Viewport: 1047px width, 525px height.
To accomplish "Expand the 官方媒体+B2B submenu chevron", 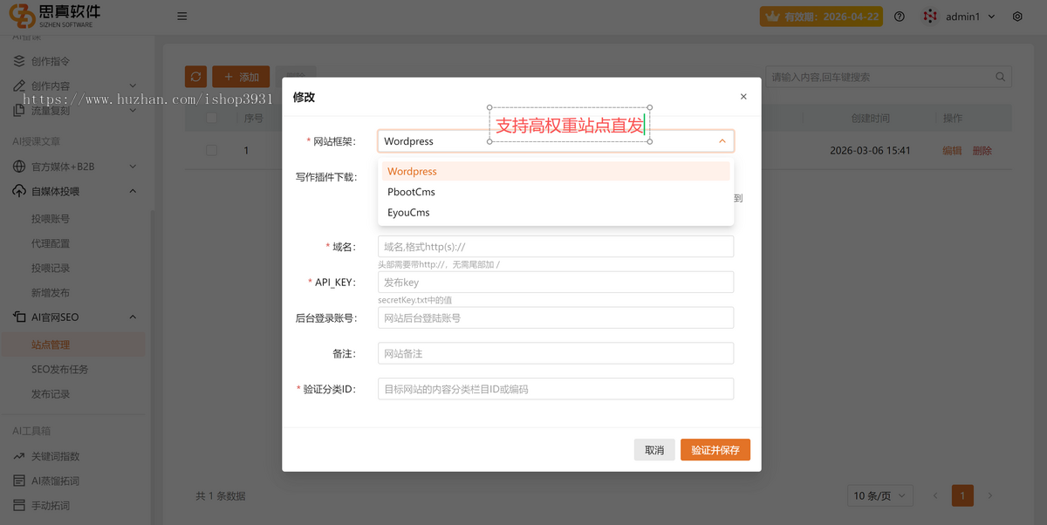I will click(x=133, y=166).
